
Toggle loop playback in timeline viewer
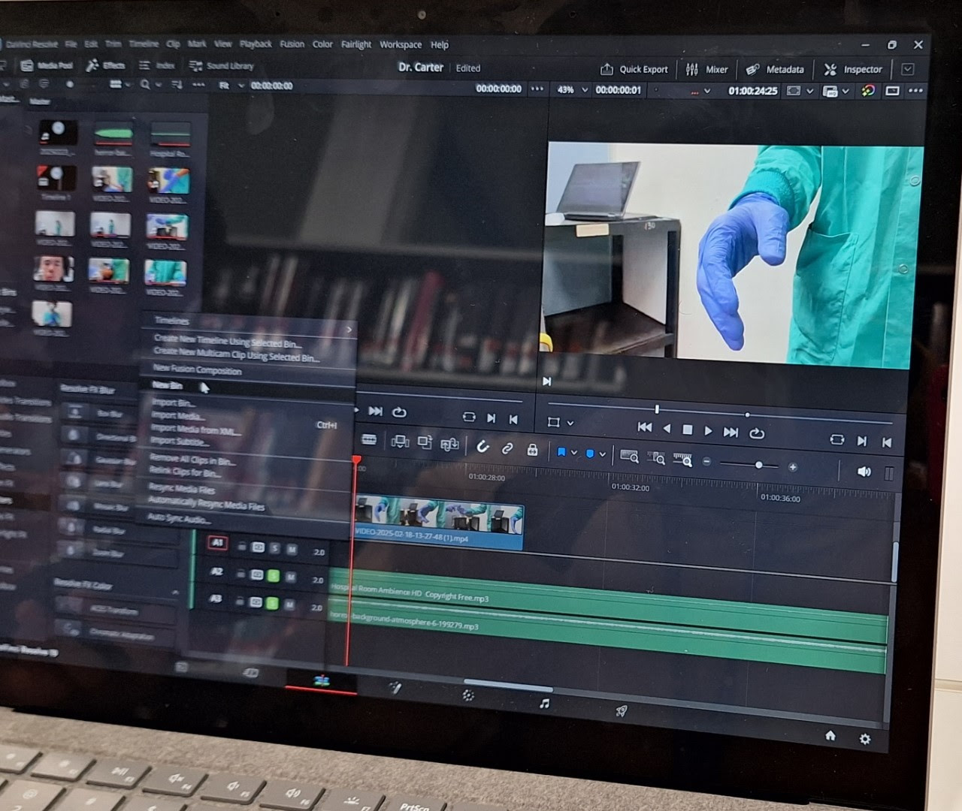pos(757,433)
